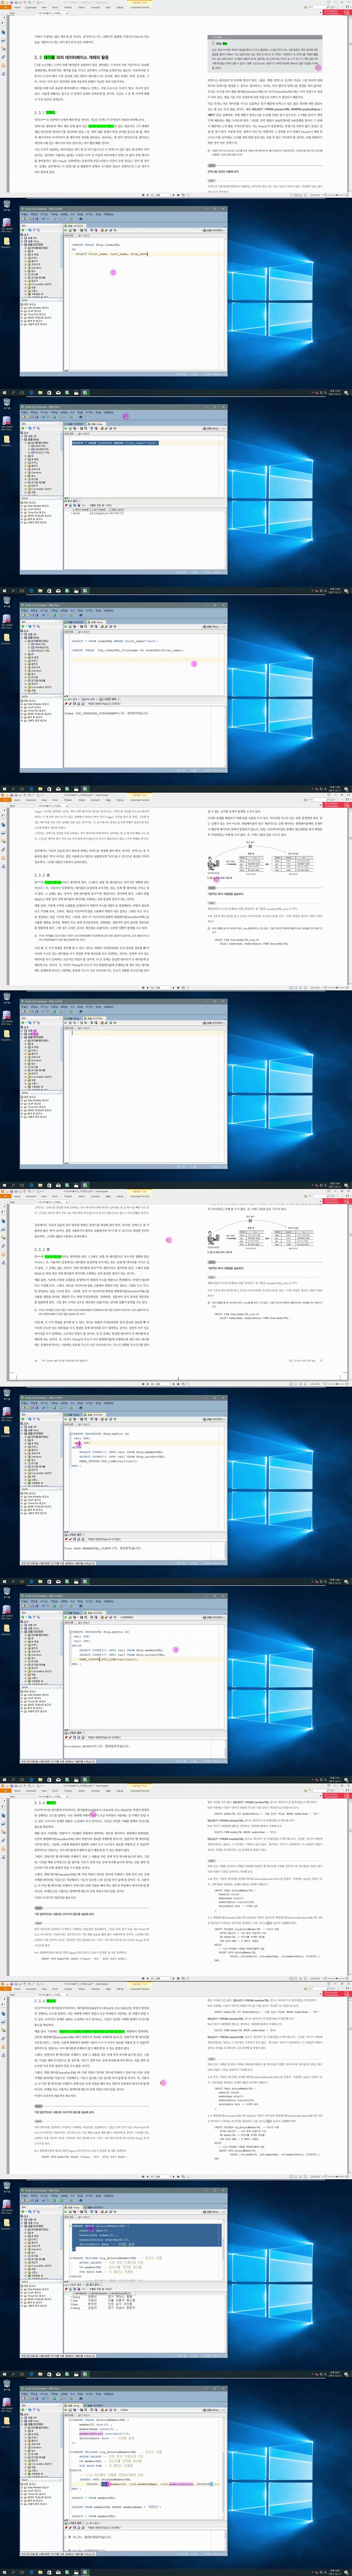Open the Windows Start menu
352x2576 pixels.
coord(3,392)
